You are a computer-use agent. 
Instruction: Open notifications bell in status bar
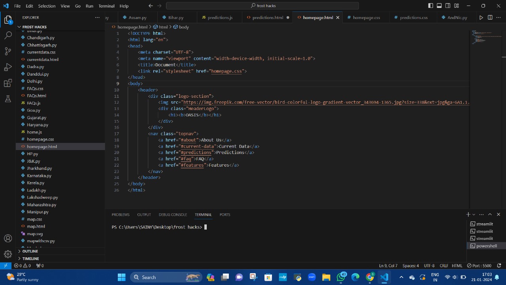pos(499,266)
